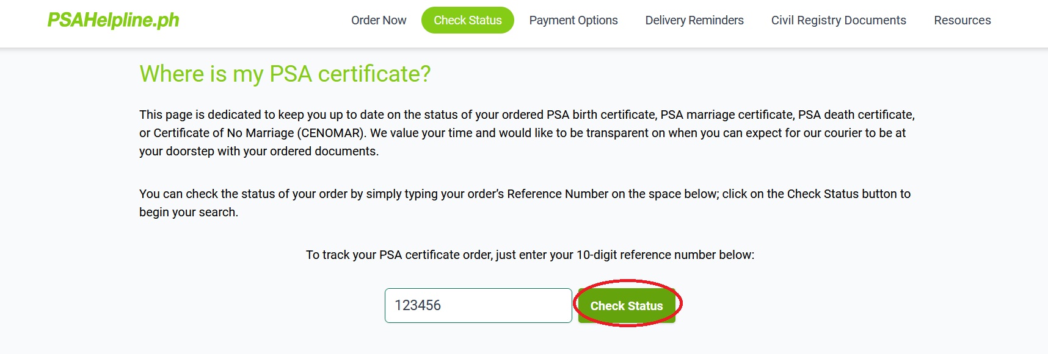Click the word CENOMAR in the intro
1048x354 pixels.
pos(332,133)
